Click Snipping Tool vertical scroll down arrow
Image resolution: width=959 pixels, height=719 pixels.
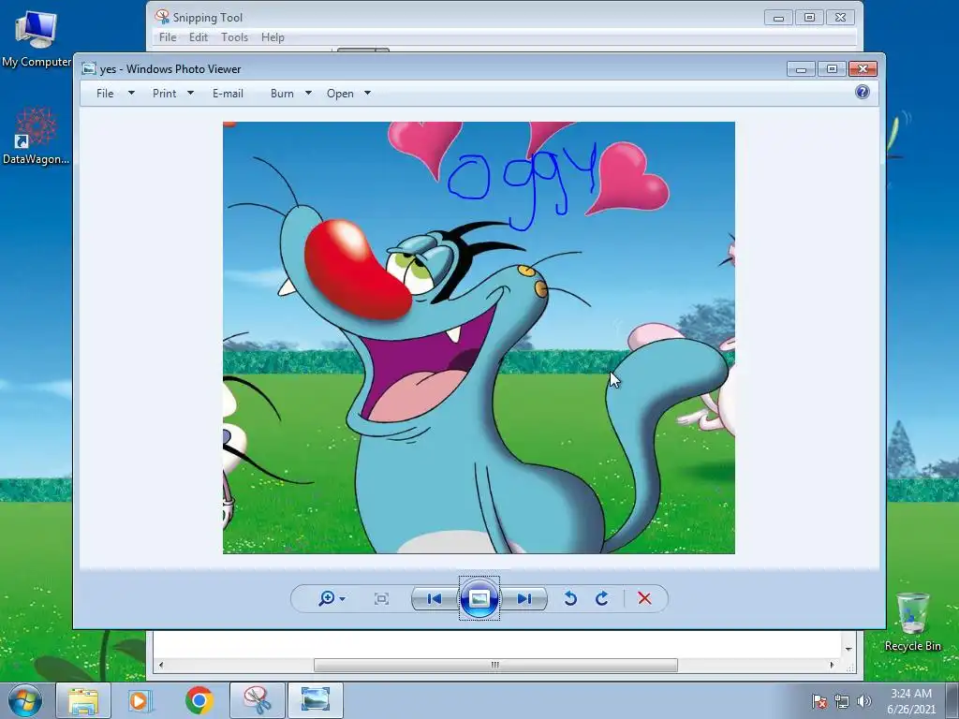pos(848,649)
